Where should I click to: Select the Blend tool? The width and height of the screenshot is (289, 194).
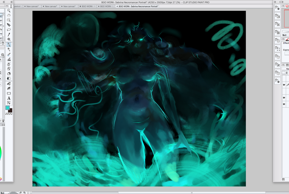pyautogui.click(x=9, y=74)
